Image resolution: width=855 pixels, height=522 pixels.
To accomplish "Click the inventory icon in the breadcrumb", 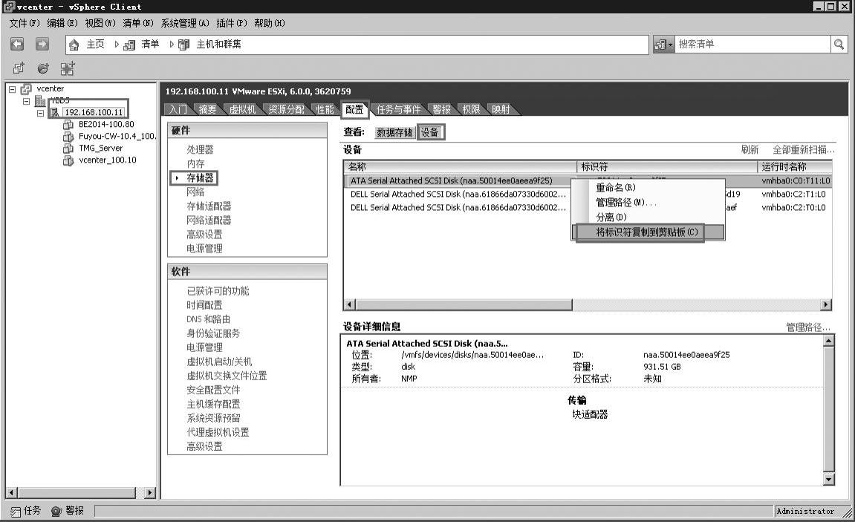I will coord(129,45).
